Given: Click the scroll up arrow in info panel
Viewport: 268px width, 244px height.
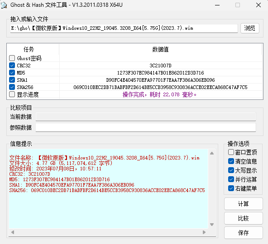Looking at the screenshot, I should pos(212,153).
